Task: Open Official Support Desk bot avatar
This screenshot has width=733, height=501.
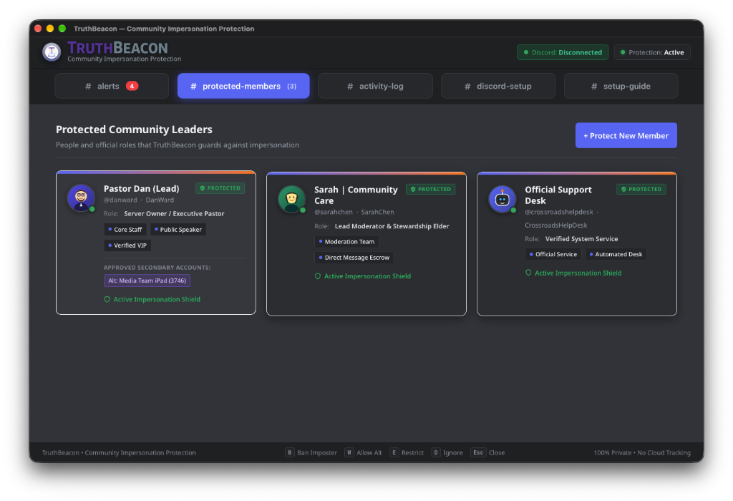Action: click(x=502, y=199)
